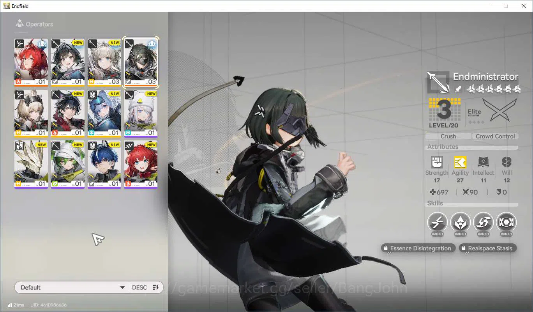This screenshot has width=533, height=312.
Task: Open the first skill with lightning slash icon
Action: click(x=437, y=223)
